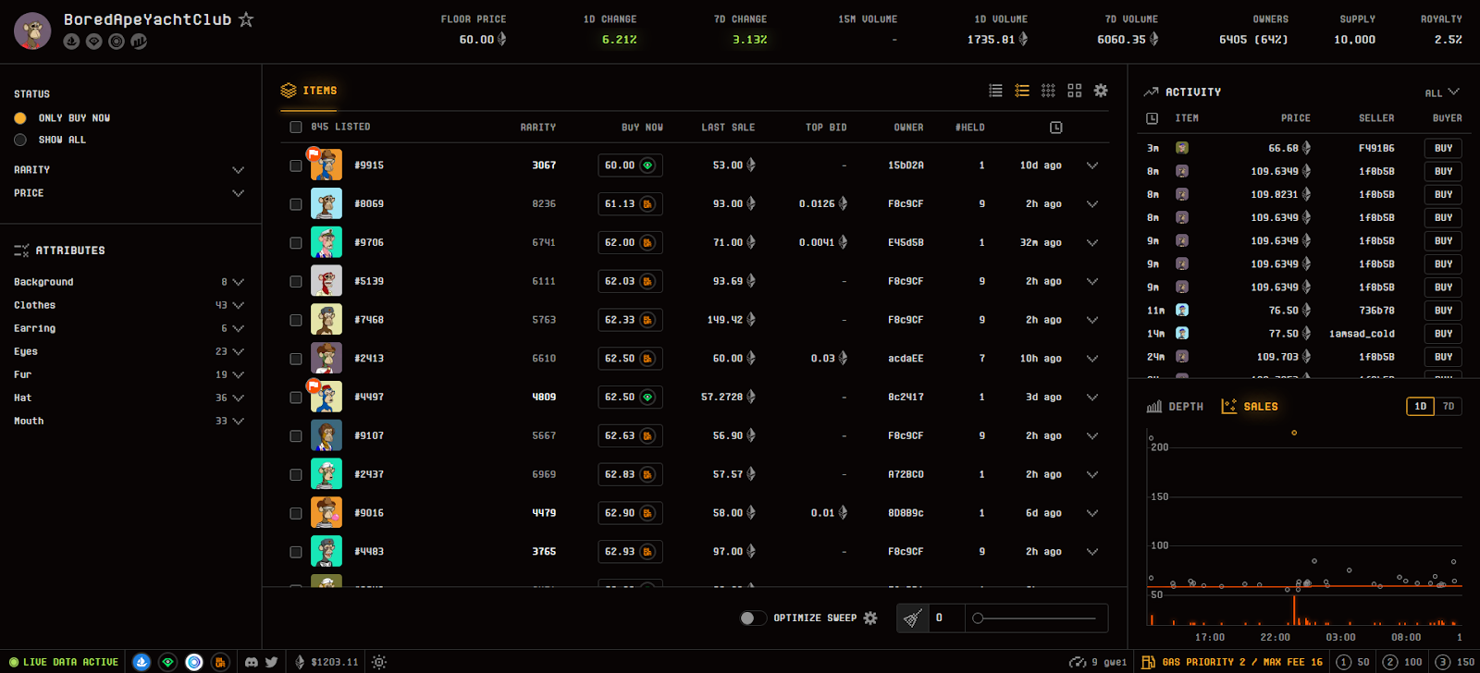Viewport: 1480px width, 673px height.
Task: Click BUY on the 66.68 activity row
Action: (1443, 148)
